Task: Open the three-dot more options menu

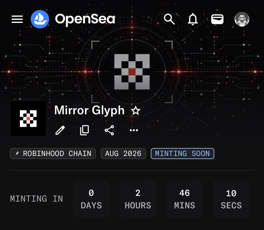Action: [x=134, y=130]
